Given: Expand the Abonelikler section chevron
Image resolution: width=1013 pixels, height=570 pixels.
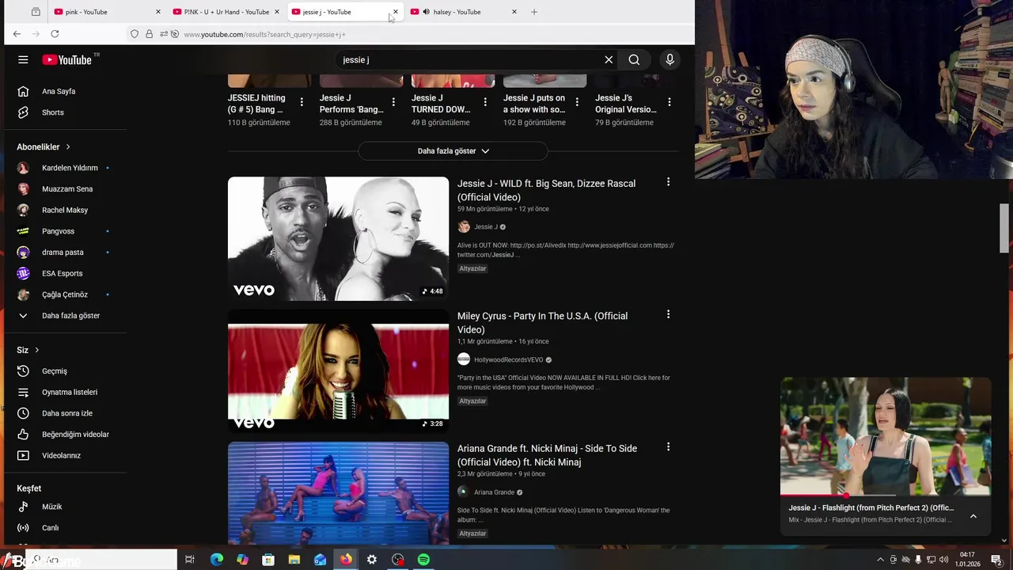Looking at the screenshot, I should coord(68,147).
